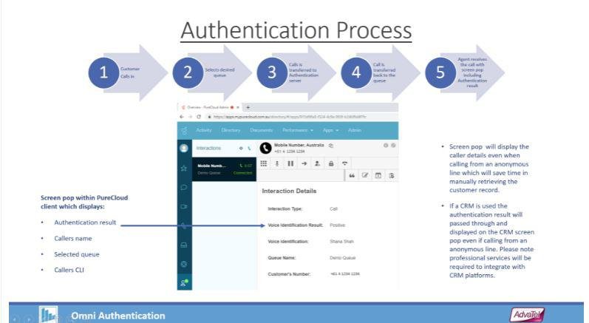Open the notes edit pencil icon
This screenshot has height=323, width=589.
365,175
